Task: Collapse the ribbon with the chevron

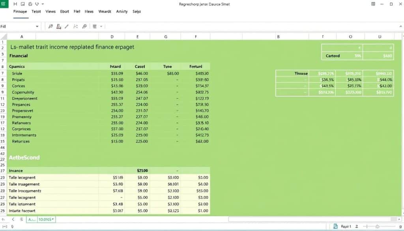Action: [401, 26]
